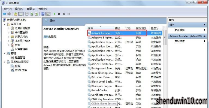
Task: Toggle the show/hide action pane toolbar button
Action: coord(48,14)
